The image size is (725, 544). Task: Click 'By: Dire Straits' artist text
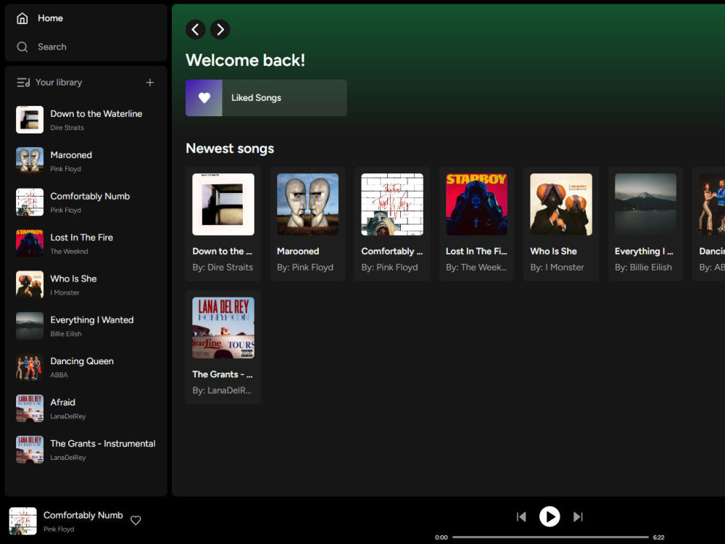[223, 268]
